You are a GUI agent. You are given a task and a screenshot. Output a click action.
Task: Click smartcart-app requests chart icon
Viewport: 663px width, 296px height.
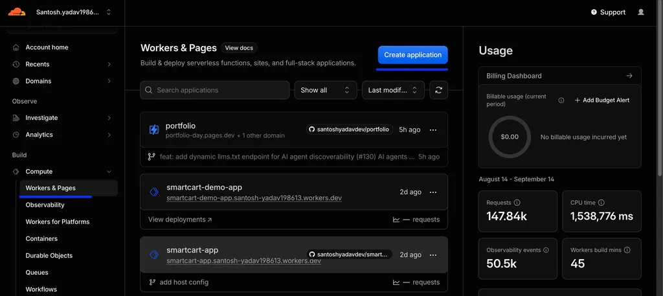(396, 282)
